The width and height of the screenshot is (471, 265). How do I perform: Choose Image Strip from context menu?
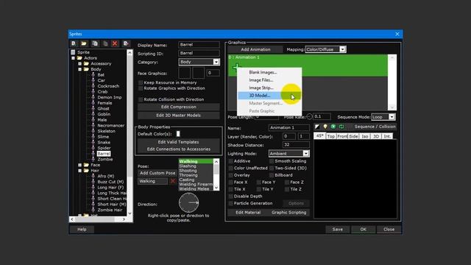tap(269, 88)
